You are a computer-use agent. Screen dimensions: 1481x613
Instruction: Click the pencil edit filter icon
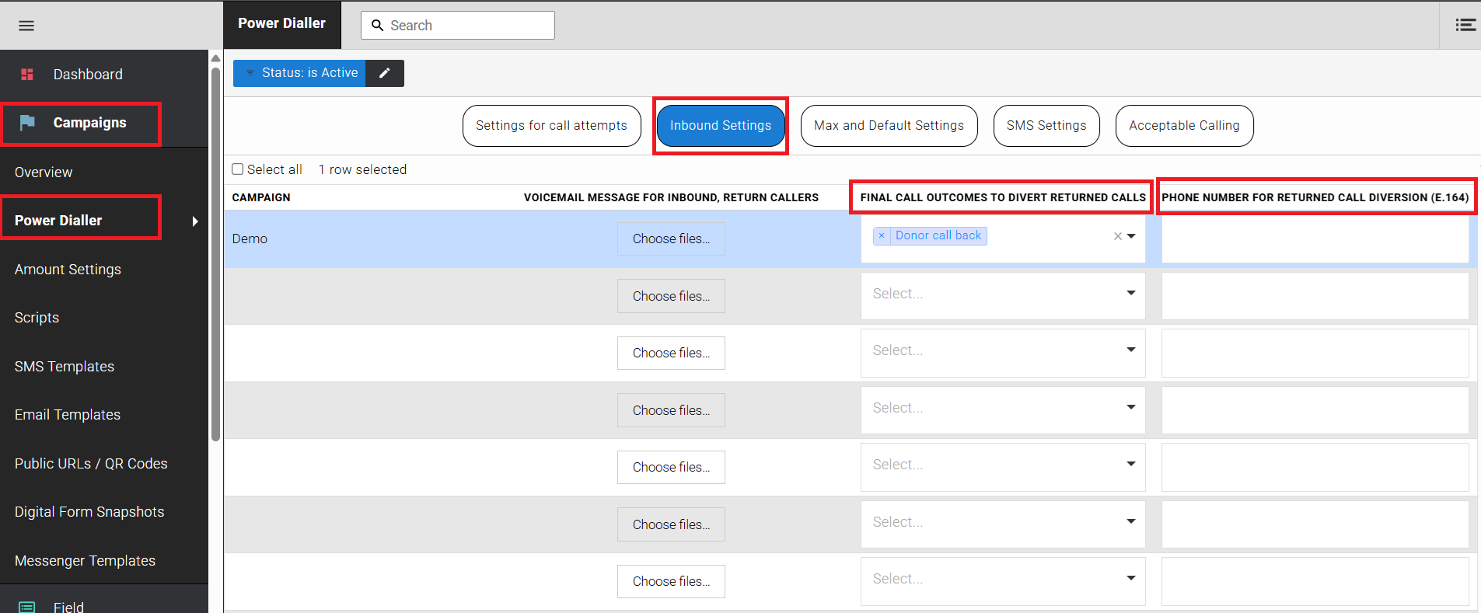click(385, 73)
